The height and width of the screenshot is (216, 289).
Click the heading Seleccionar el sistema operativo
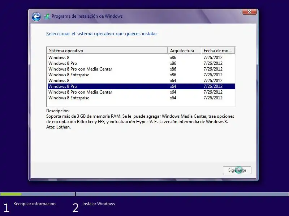click(x=102, y=33)
